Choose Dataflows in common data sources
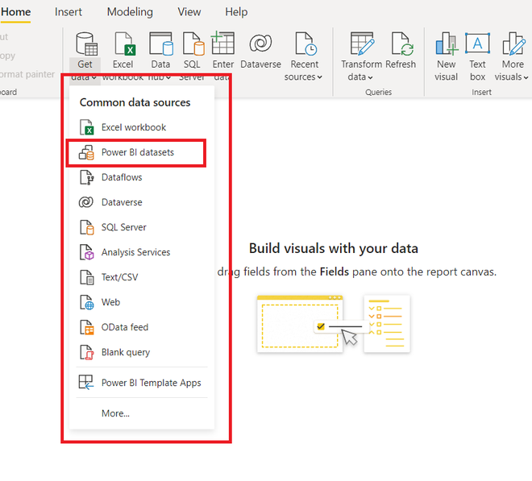Image resolution: width=532 pixels, height=481 pixels. click(x=142, y=177)
